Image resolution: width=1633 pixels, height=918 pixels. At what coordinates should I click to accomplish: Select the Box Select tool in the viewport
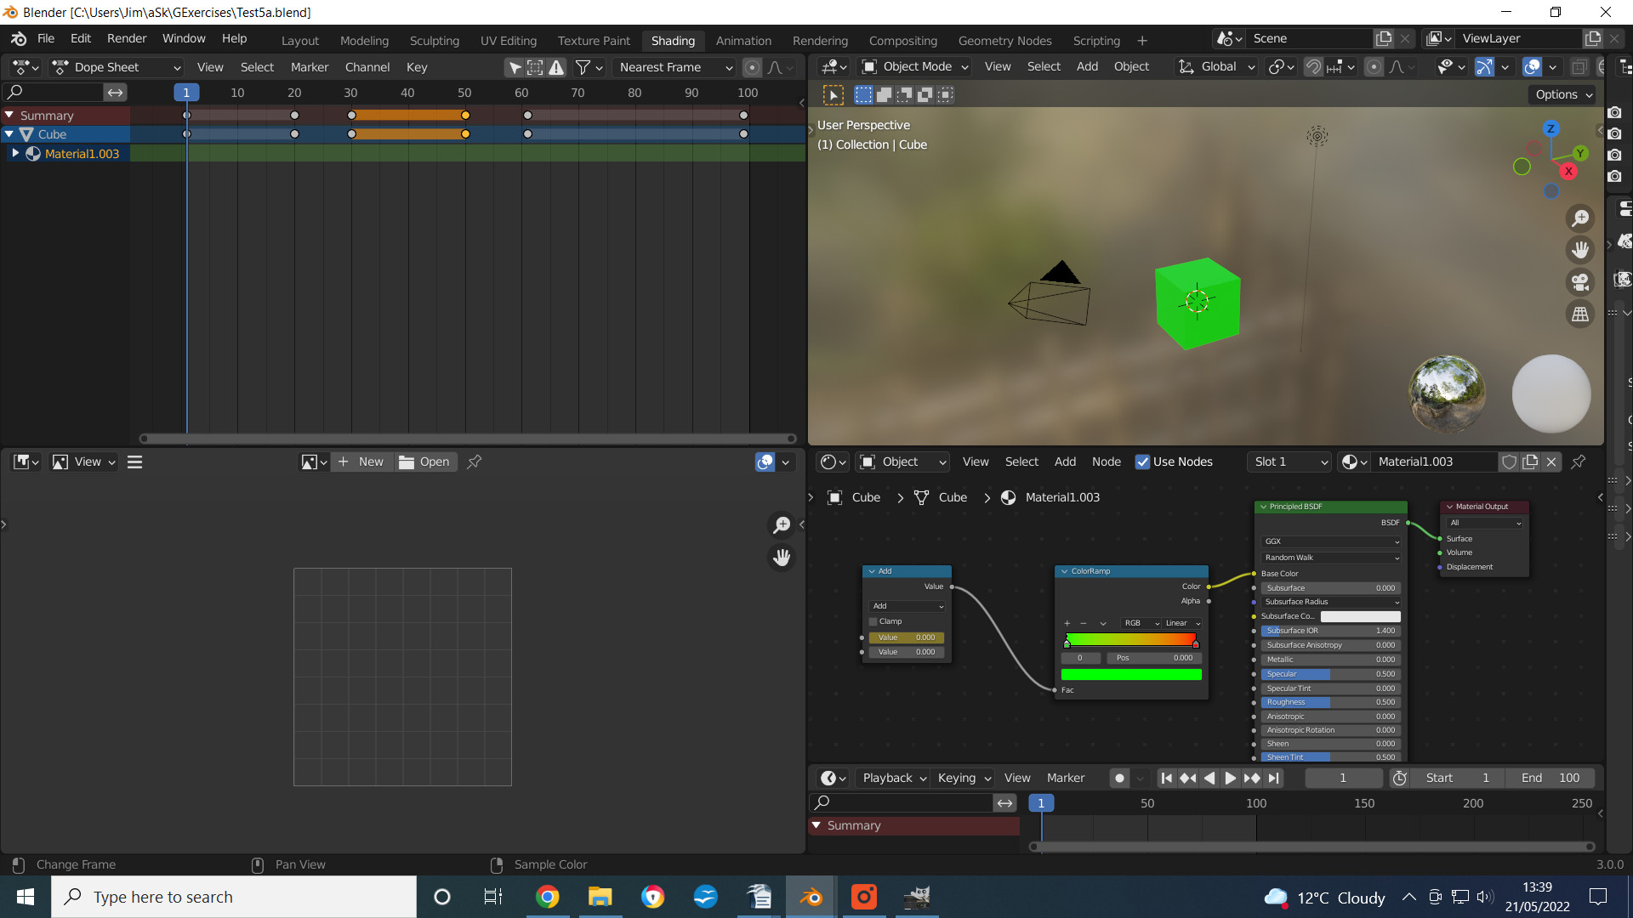coord(834,94)
